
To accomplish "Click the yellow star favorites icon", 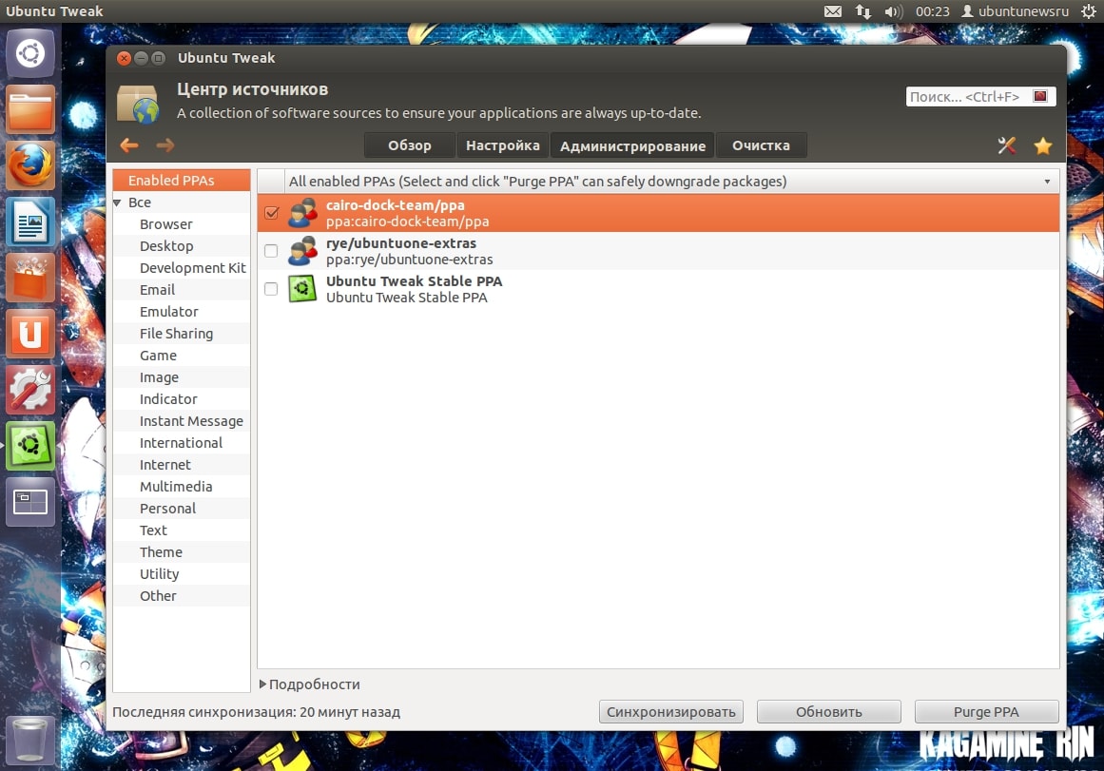I will pos(1043,145).
